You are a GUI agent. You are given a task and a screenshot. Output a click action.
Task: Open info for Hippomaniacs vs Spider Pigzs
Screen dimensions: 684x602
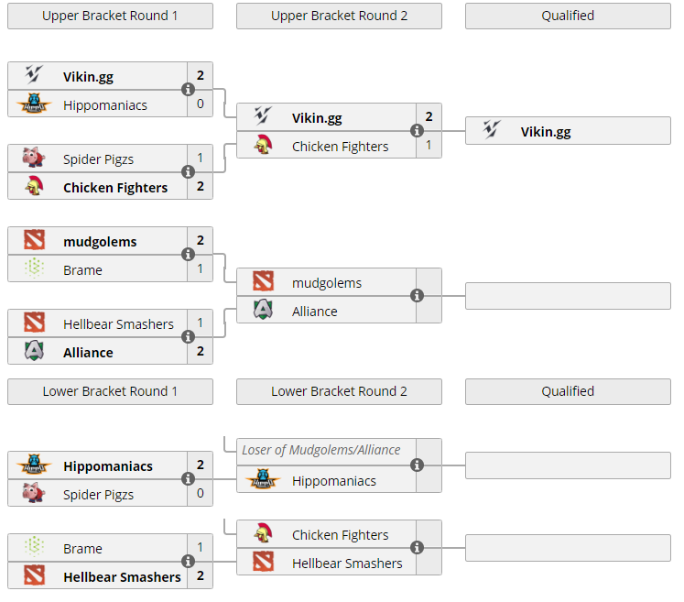[189, 479]
